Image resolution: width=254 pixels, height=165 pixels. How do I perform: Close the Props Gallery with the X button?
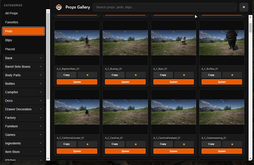(x=244, y=7)
